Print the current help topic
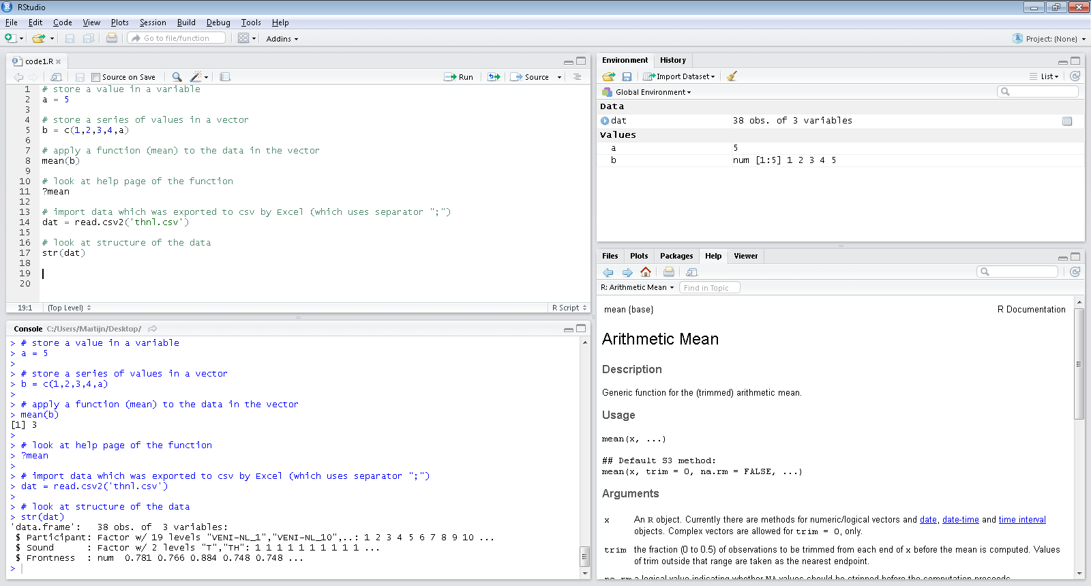The image size is (1091, 586). pos(669,272)
